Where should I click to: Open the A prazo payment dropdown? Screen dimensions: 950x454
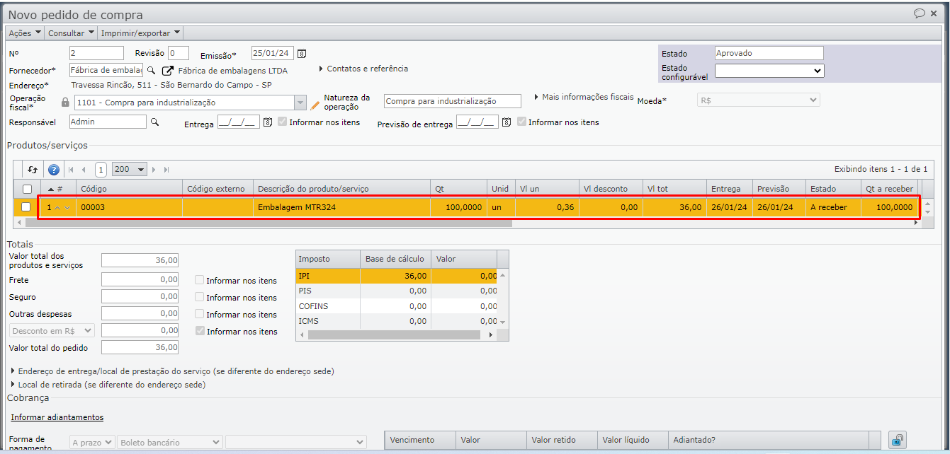point(92,442)
